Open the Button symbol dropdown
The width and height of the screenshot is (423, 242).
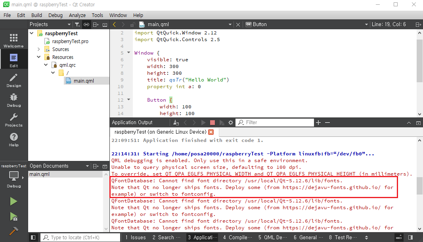pyautogui.click(x=366, y=25)
